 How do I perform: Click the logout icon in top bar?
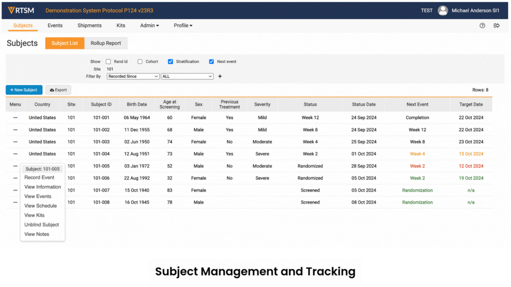click(x=497, y=26)
